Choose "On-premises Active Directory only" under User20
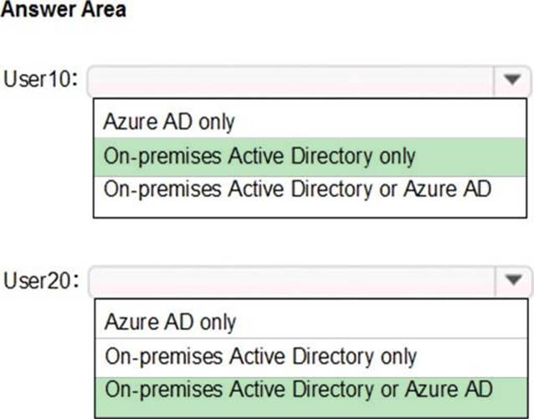534x419 pixels. pyautogui.click(x=259, y=355)
